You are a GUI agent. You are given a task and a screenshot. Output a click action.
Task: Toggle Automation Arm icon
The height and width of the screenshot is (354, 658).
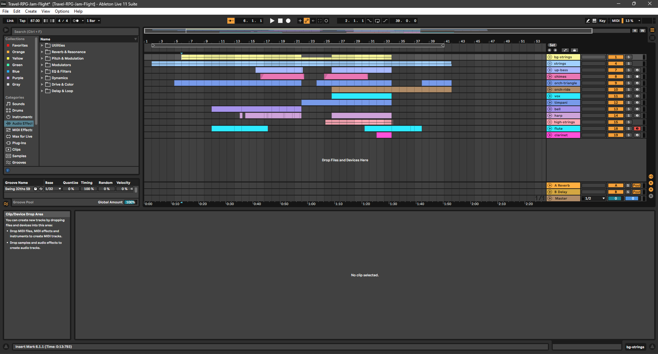pyautogui.click(x=307, y=21)
